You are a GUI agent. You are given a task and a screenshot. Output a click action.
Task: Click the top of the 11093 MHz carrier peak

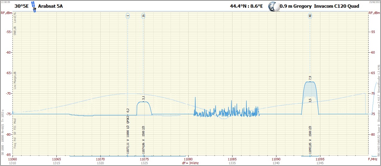pyautogui.click(x=310, y=82)
